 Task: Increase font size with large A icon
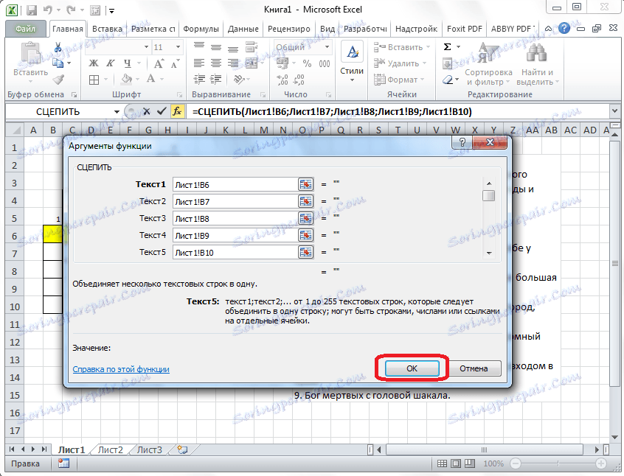159,63
